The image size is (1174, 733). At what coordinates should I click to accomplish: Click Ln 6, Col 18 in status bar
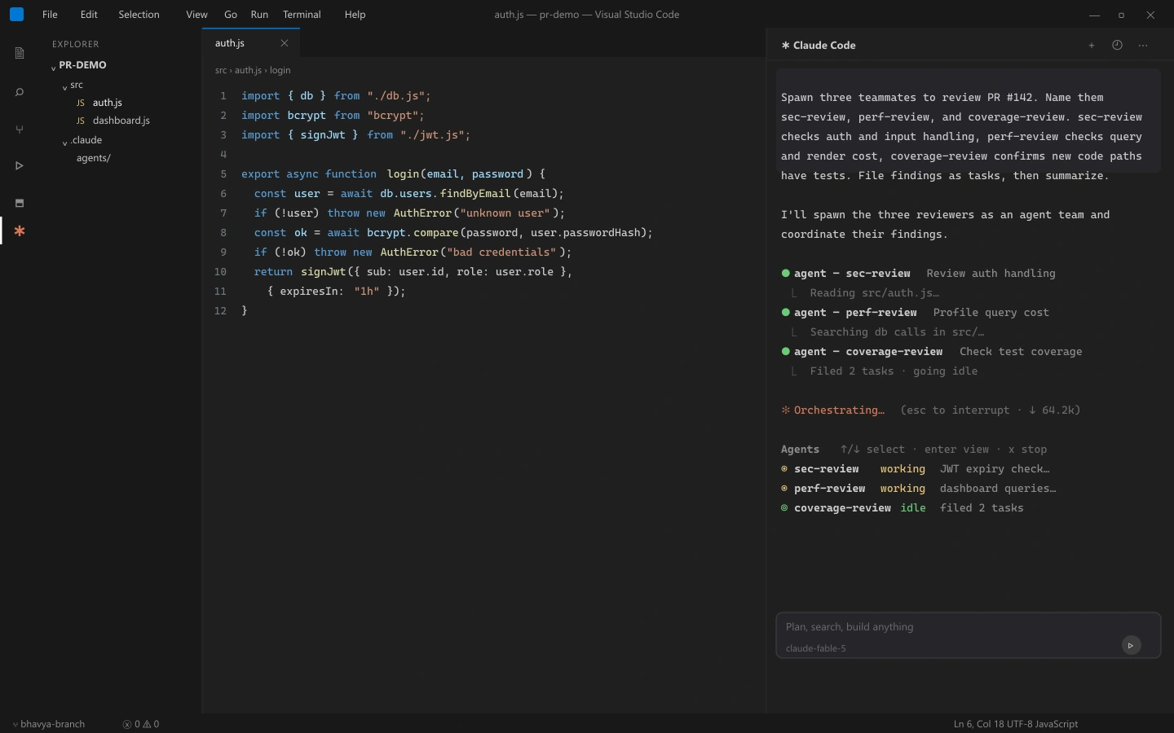[x=980, y=724]
